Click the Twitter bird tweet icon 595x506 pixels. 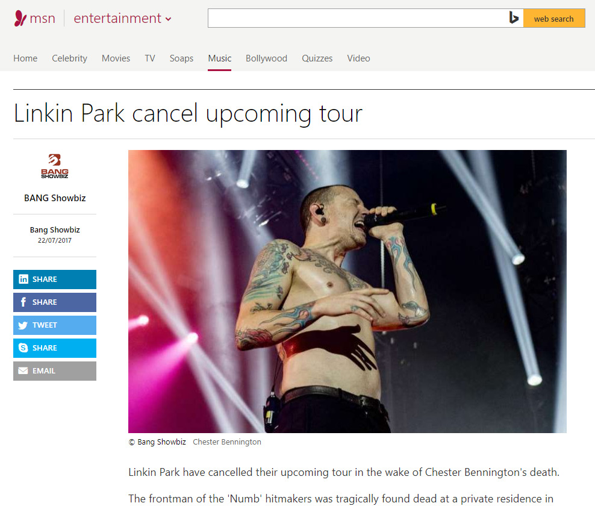tap(23, 325)
